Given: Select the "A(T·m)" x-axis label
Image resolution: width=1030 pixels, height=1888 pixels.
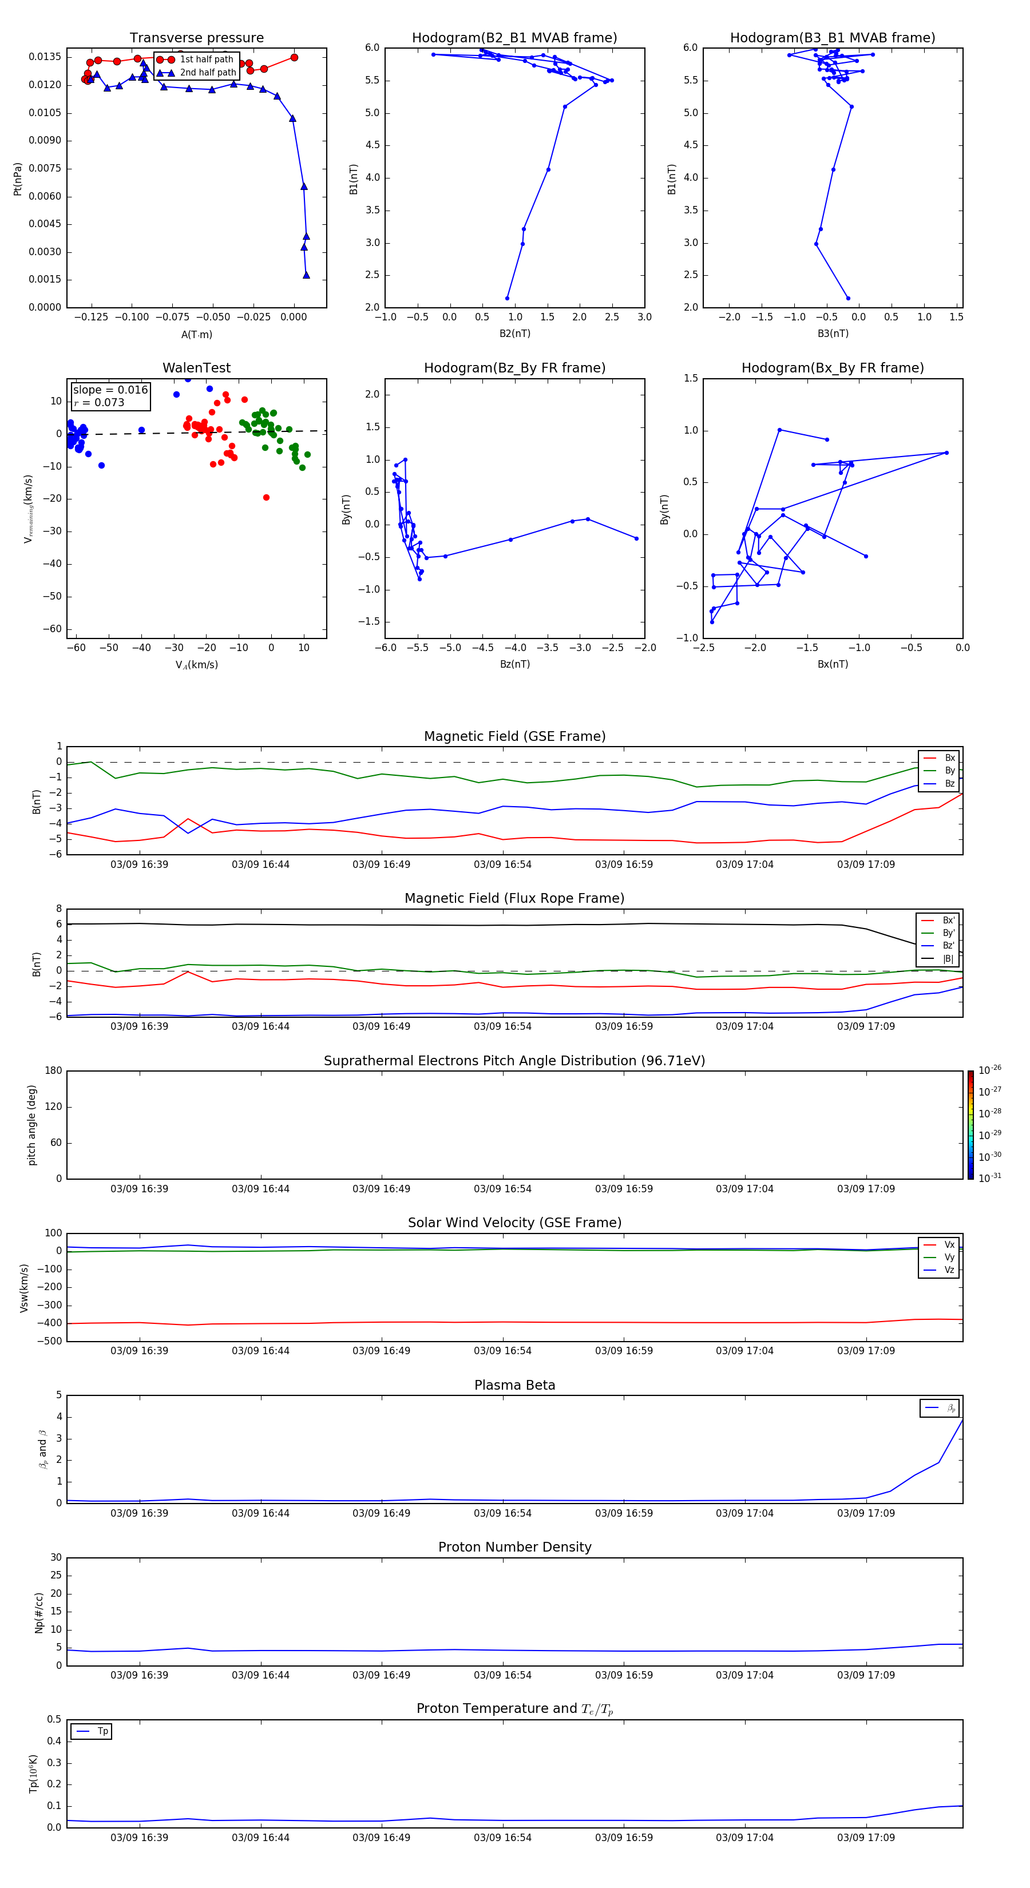Looking at the screenshot, I should [x=196, y=334].
